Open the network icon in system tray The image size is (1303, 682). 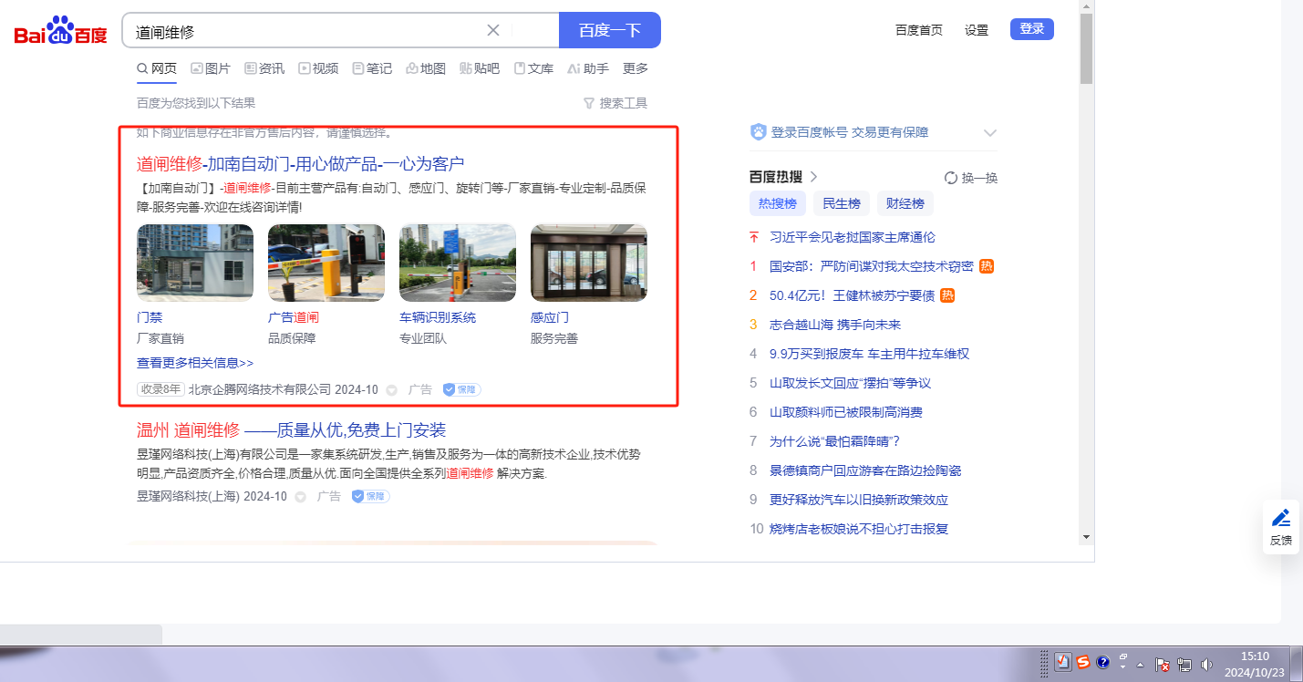[x=1185, y=664]
